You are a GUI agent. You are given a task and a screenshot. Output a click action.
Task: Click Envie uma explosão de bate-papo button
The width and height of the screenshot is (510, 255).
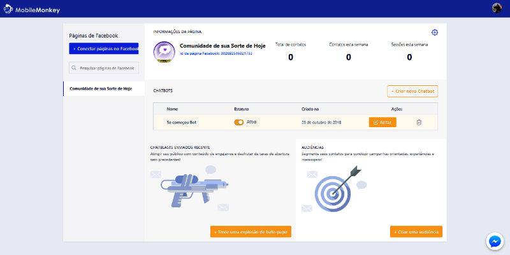[x=251, y=231]
